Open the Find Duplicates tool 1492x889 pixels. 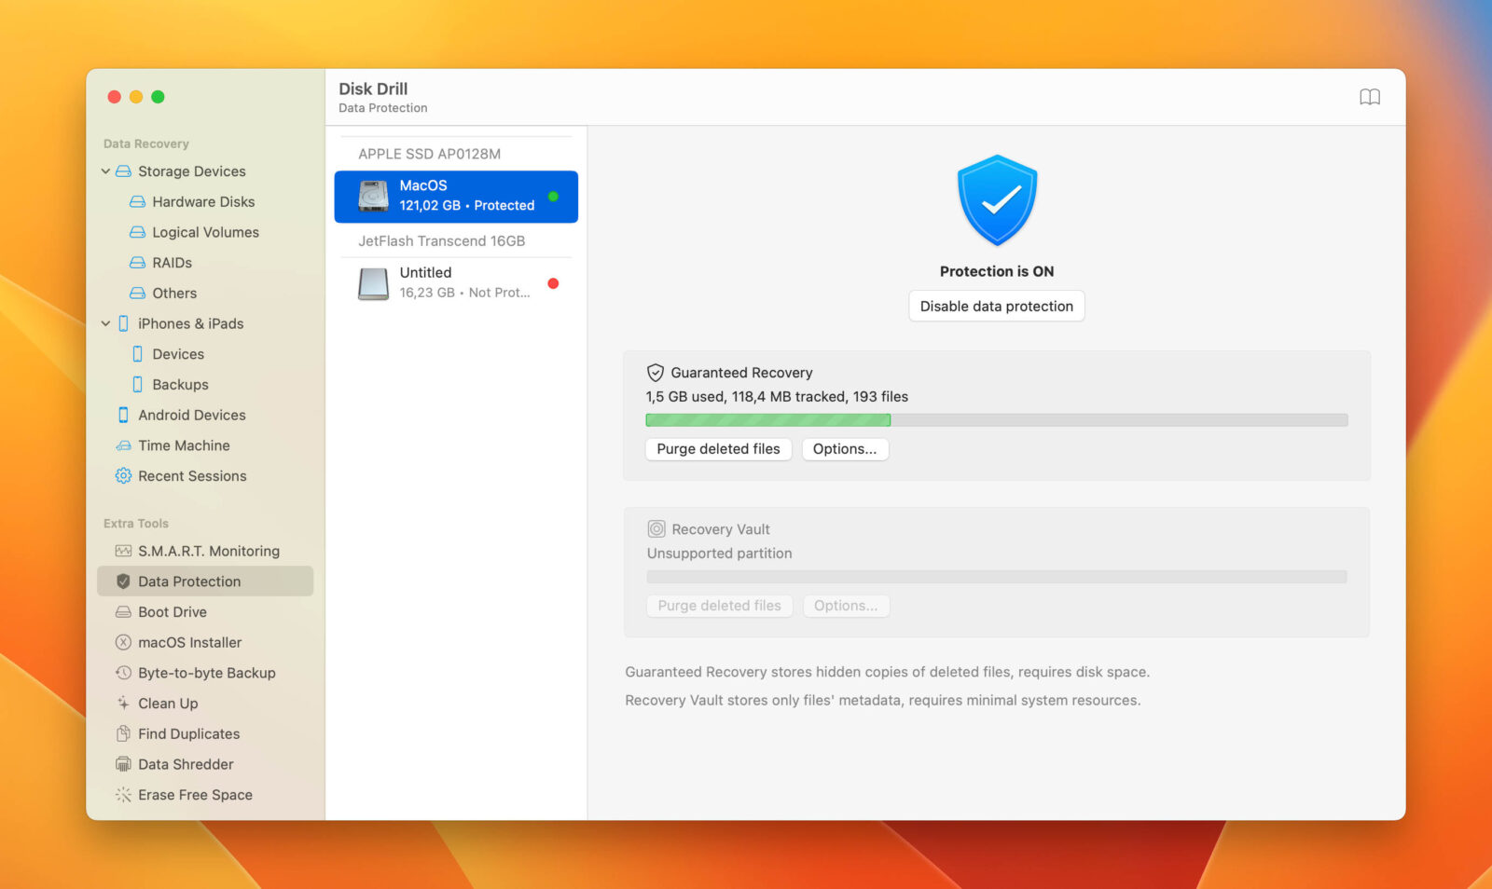[x=187, y=733]
